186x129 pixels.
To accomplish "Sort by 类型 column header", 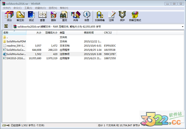I will pos(71,32).
